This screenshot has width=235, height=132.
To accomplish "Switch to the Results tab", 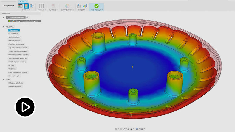I will click(23, 1).
